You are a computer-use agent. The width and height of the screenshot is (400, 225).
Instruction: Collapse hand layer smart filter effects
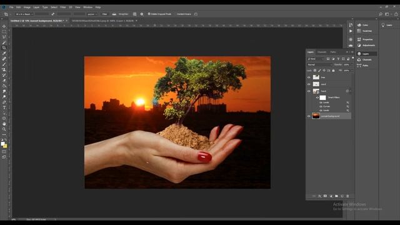point(350,91)
